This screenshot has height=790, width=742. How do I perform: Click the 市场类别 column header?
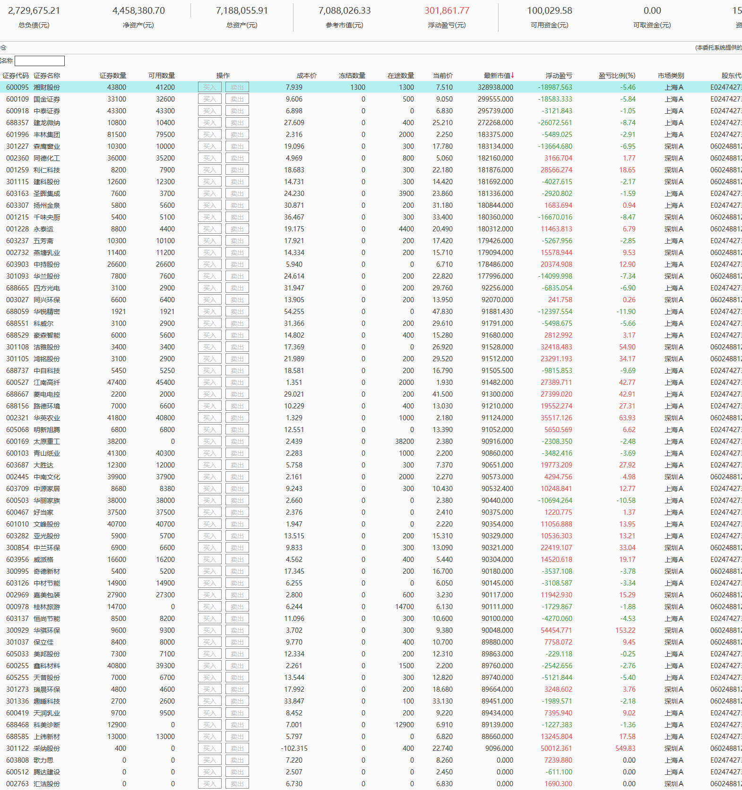click(671, 76)
